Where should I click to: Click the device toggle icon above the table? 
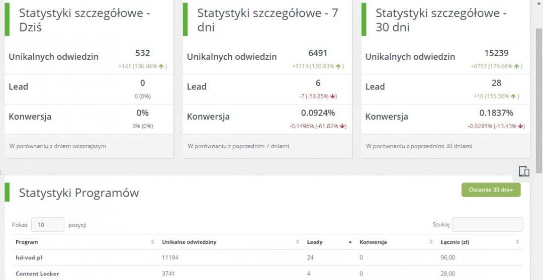click(x=523, y=171)
